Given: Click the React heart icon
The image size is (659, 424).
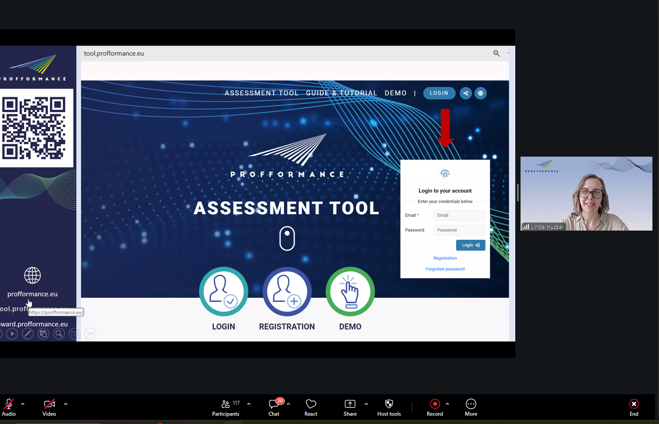Looking at the screenshot, I should (311, 407).
